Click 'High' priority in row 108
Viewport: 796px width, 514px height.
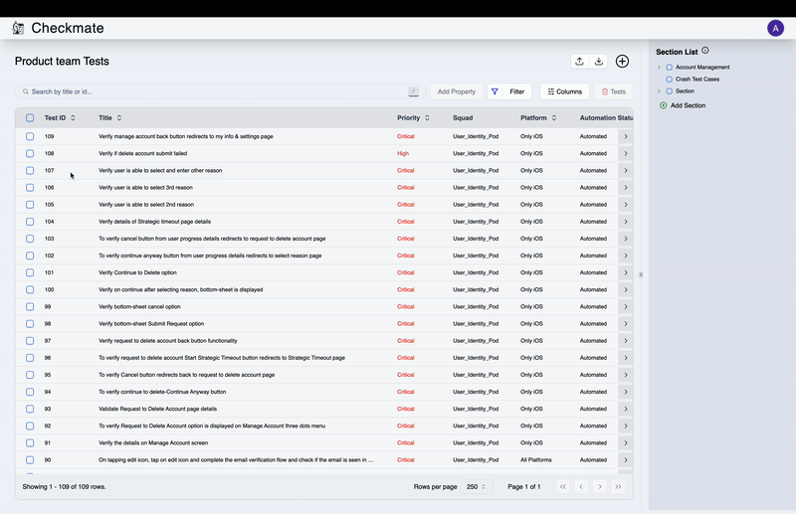click(x=403, y=153)
